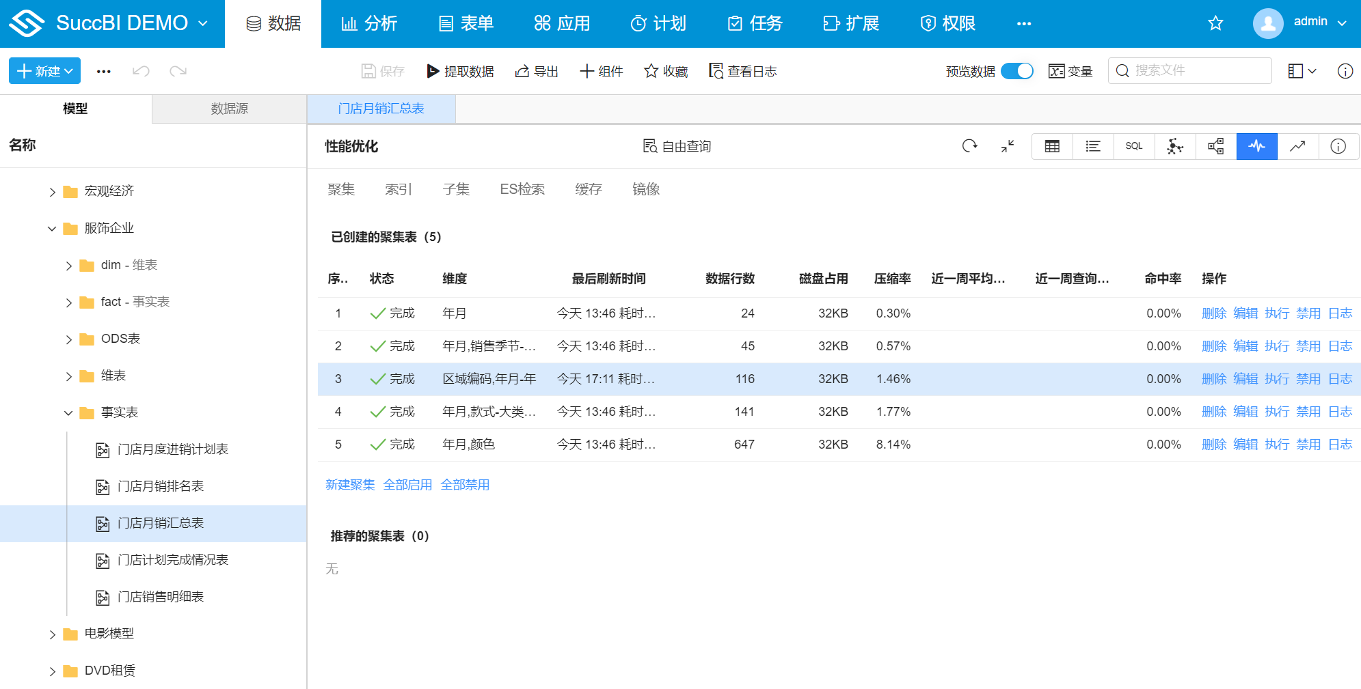1361x689 pixels.
Task: Click 全部禁用 to disable all aggregations
Action: 466,484
